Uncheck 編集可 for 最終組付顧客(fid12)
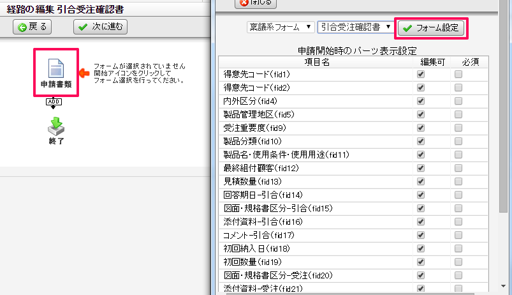512x295 pixels. pyautogui.click(x=421, y=168)
